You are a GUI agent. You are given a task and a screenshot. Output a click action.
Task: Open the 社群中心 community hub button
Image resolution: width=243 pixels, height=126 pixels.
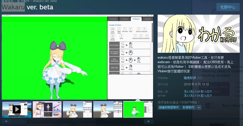click(228, 7)
